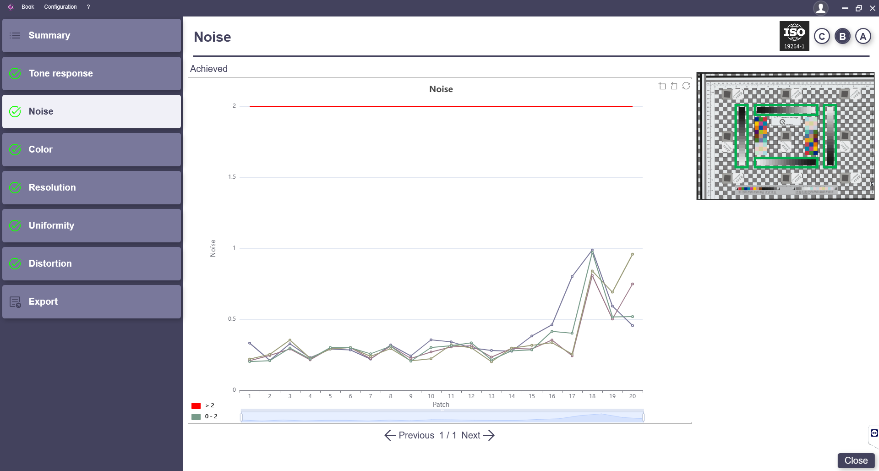Click the restore refresh icon on chart
The height and width of the screenshot is (471, 879).
click(x=686, y=86)
